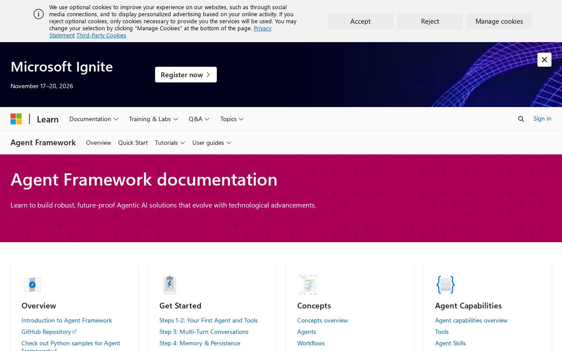This screenshot has height=351, width=562.
Task: Click the Learn site title
Action: (x=48, y=119)
